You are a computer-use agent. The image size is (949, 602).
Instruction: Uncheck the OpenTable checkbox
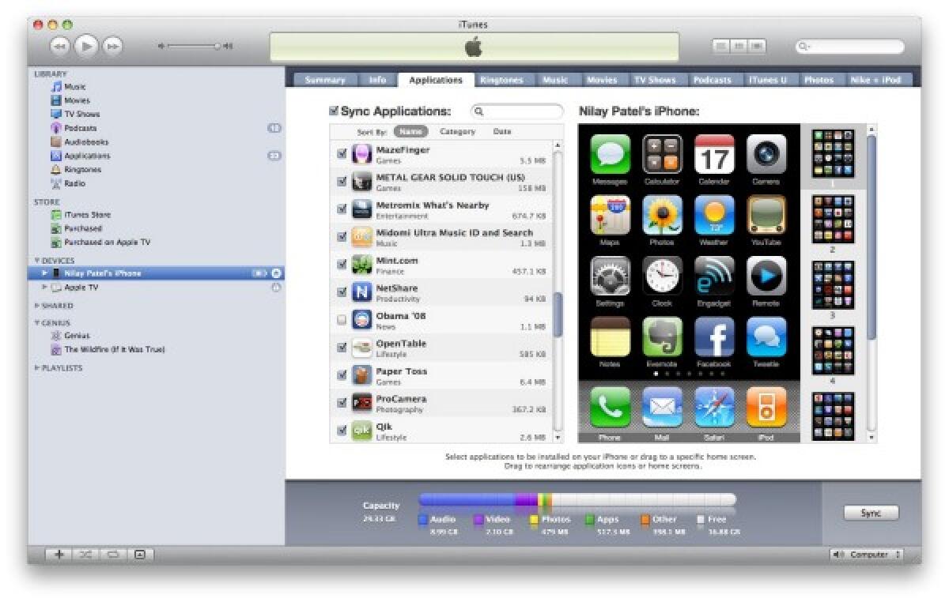point(342,348)
